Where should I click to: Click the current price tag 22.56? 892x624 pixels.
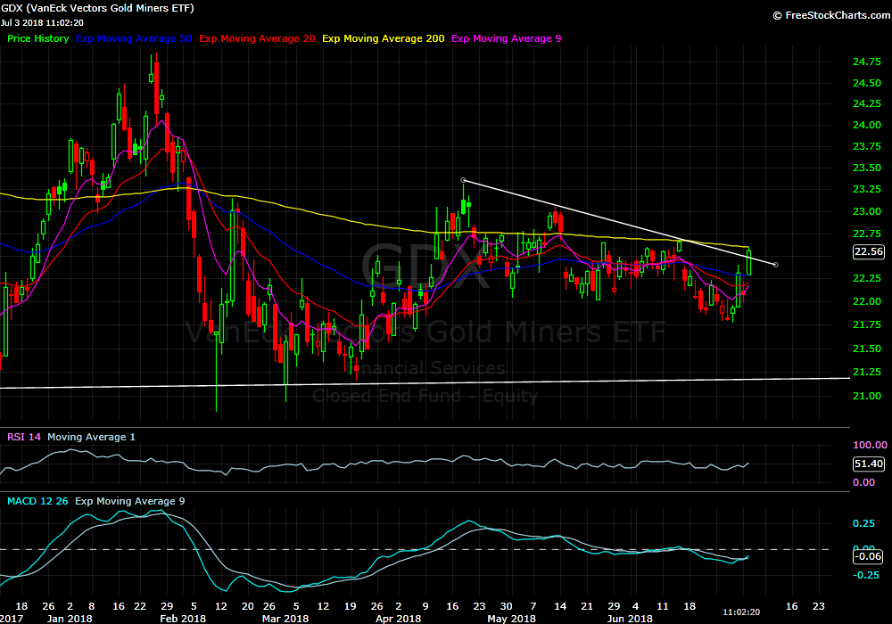click(x=868, y=252)
